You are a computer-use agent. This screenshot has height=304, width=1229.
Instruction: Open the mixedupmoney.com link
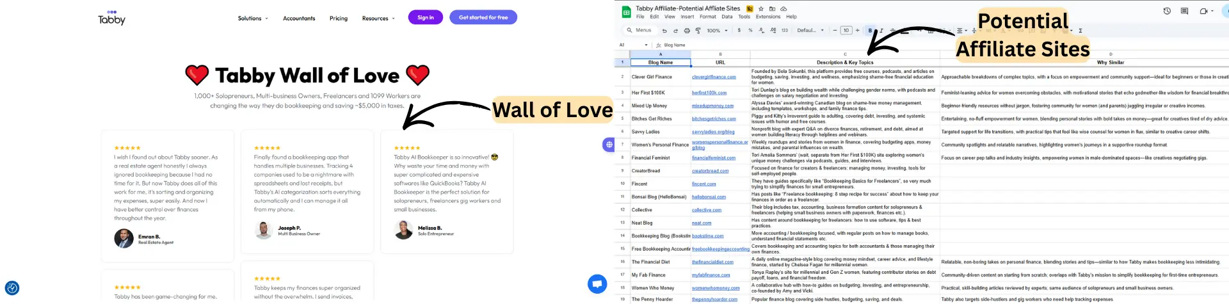(712, 106)
